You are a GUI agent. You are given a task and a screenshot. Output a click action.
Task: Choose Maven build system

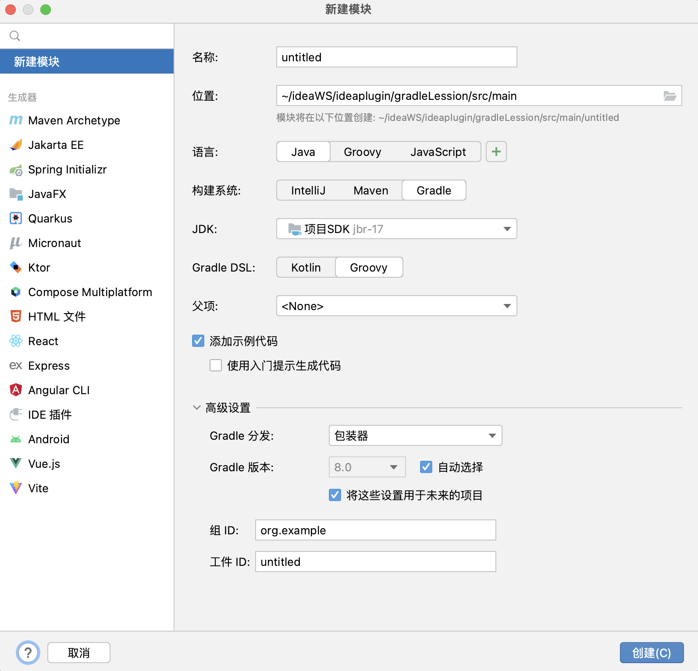[371, 190]
